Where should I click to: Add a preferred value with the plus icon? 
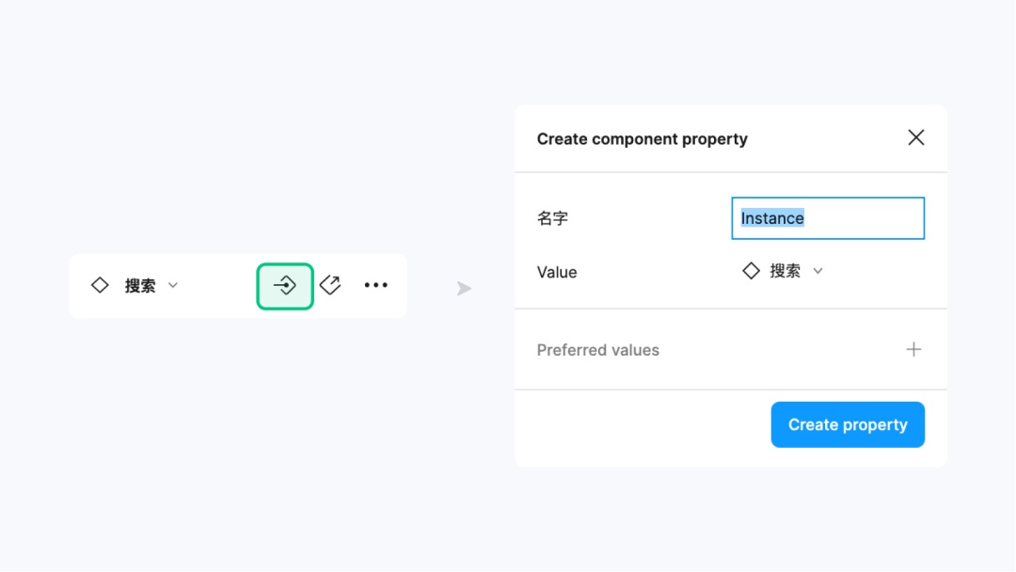(913, 350)
